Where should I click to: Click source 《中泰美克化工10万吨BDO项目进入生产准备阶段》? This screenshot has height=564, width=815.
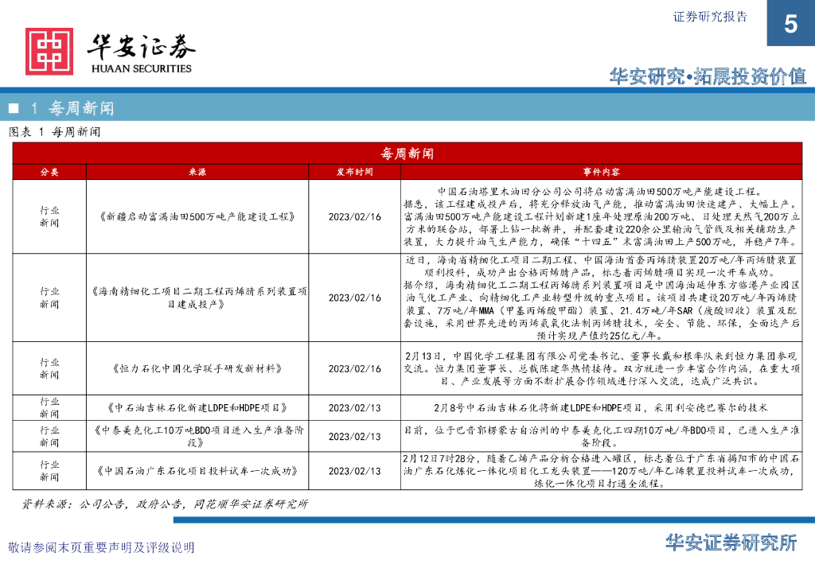tap(197, 436)
